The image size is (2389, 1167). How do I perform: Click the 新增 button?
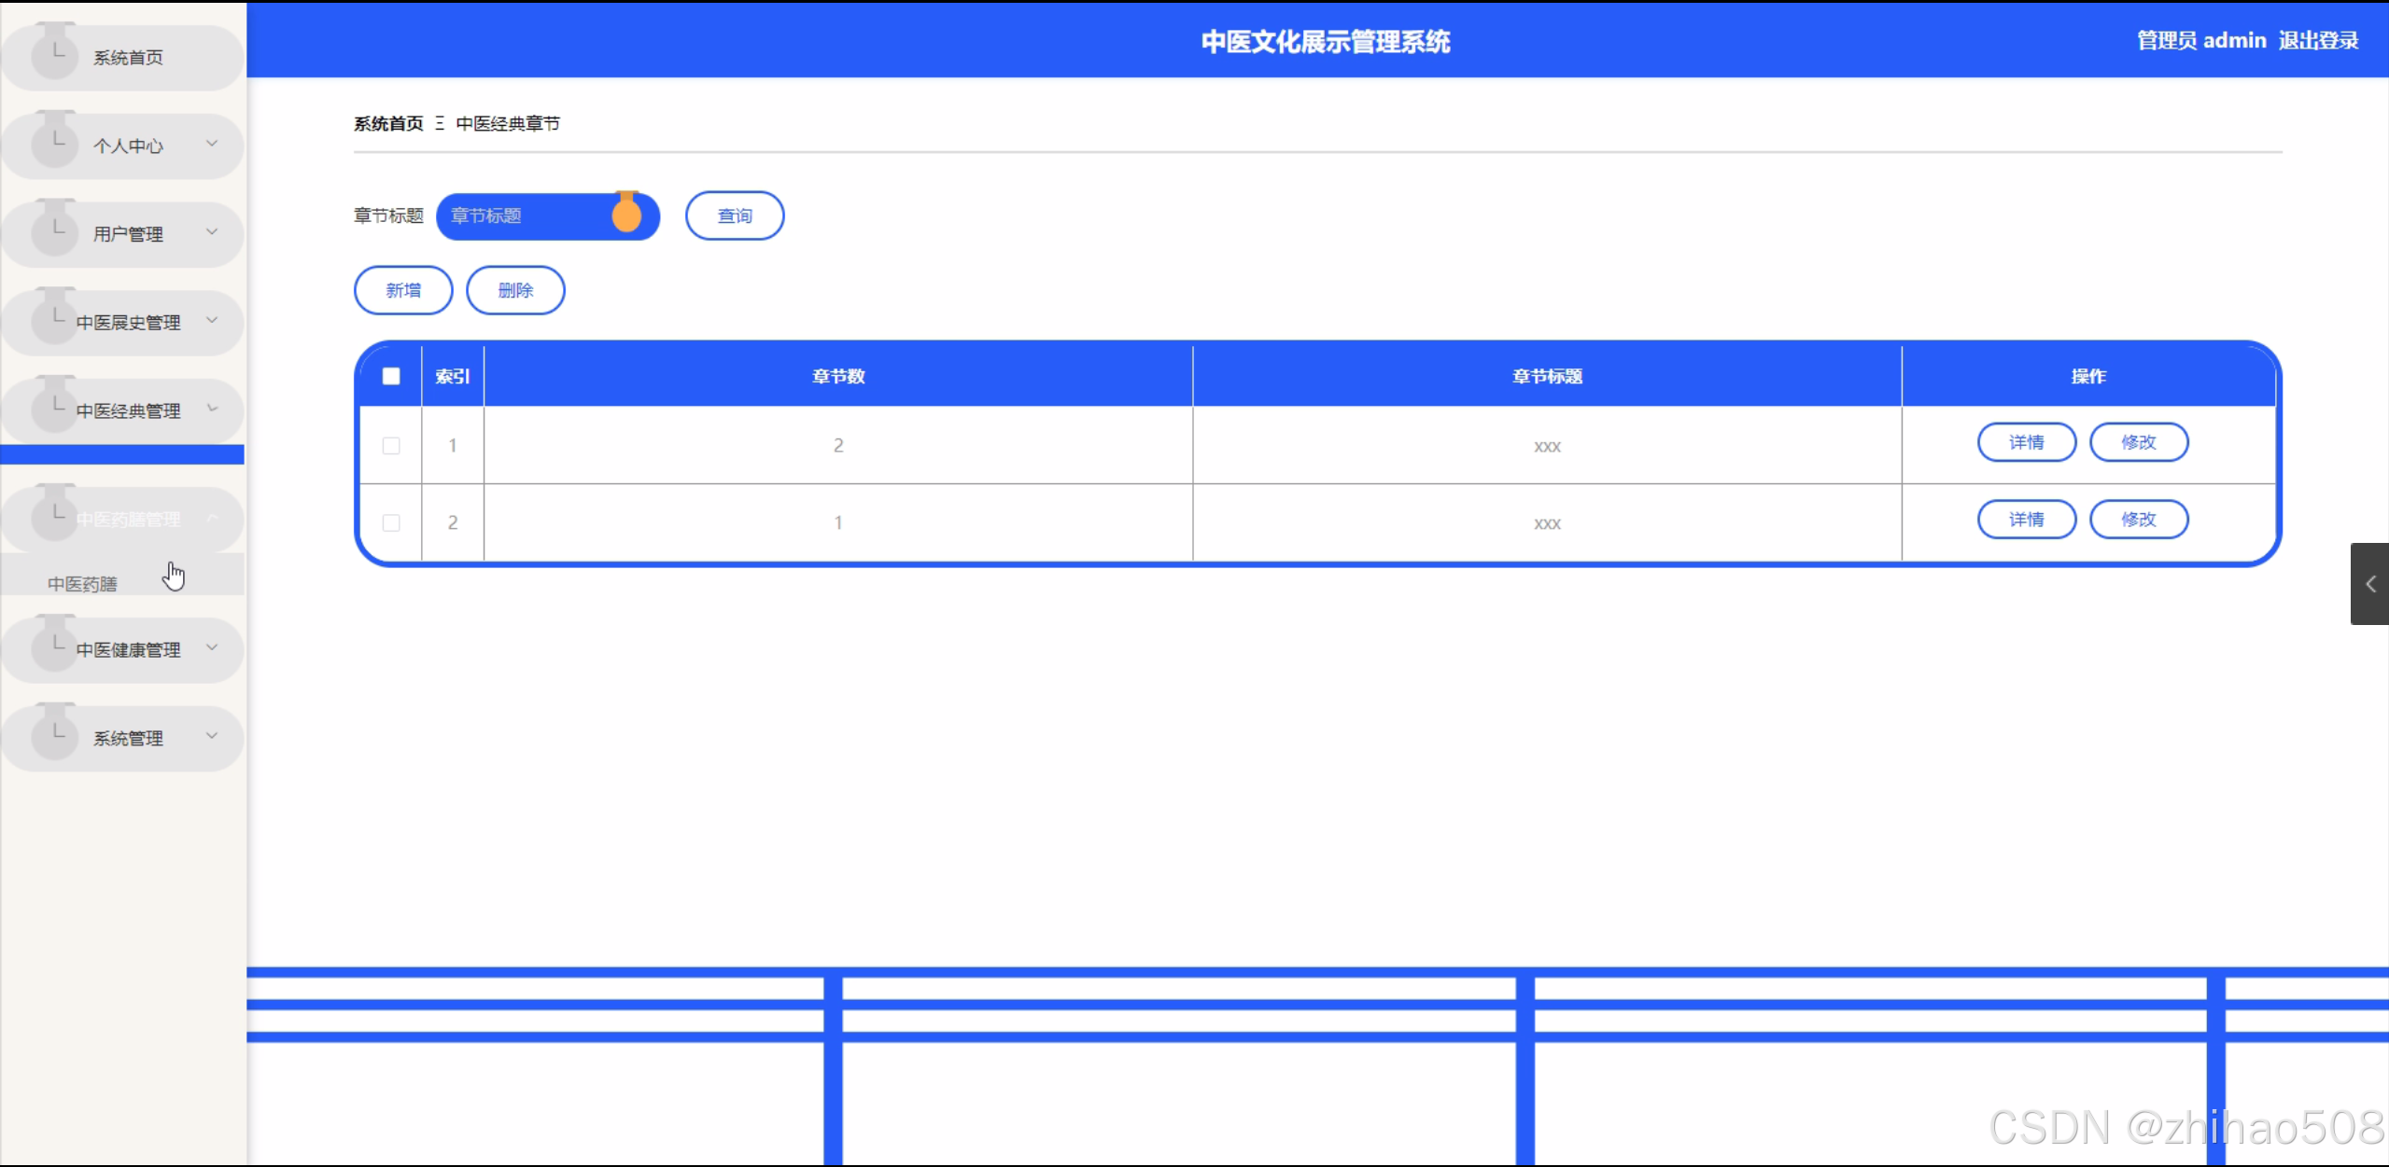click(403, 290)
